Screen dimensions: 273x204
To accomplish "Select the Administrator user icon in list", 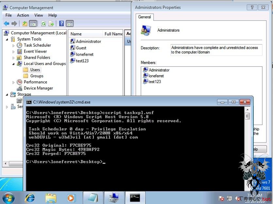I will coord(73,42).
